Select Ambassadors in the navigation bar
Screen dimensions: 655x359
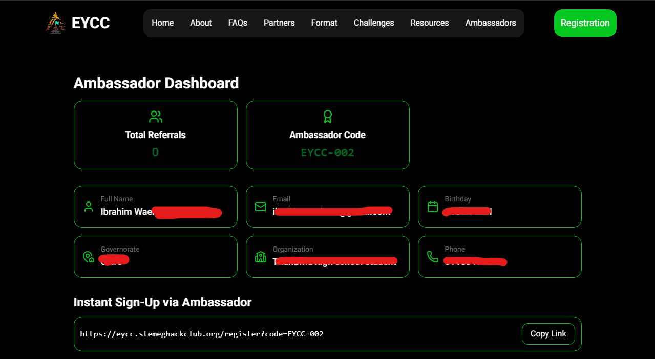click(x=491, y=23)
